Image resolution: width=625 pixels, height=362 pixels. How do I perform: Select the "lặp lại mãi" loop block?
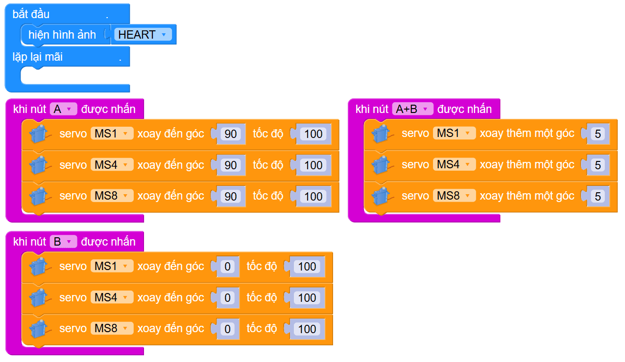click(38, 57)
